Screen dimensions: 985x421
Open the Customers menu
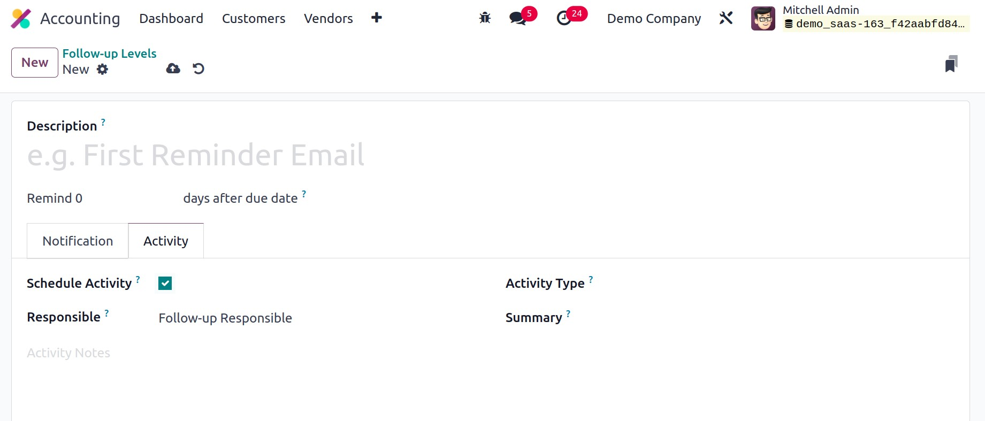pyautogui.click(x=254, y=19)
